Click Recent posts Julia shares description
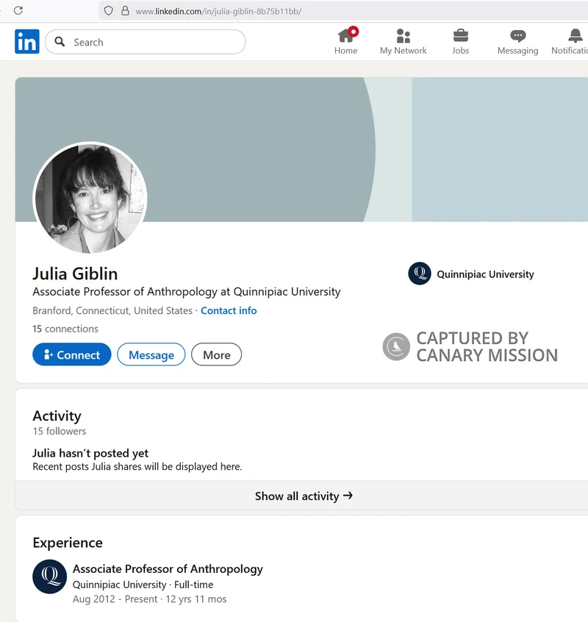The height and width of the screenshot is (622, 588). click(x=137, y=466)
